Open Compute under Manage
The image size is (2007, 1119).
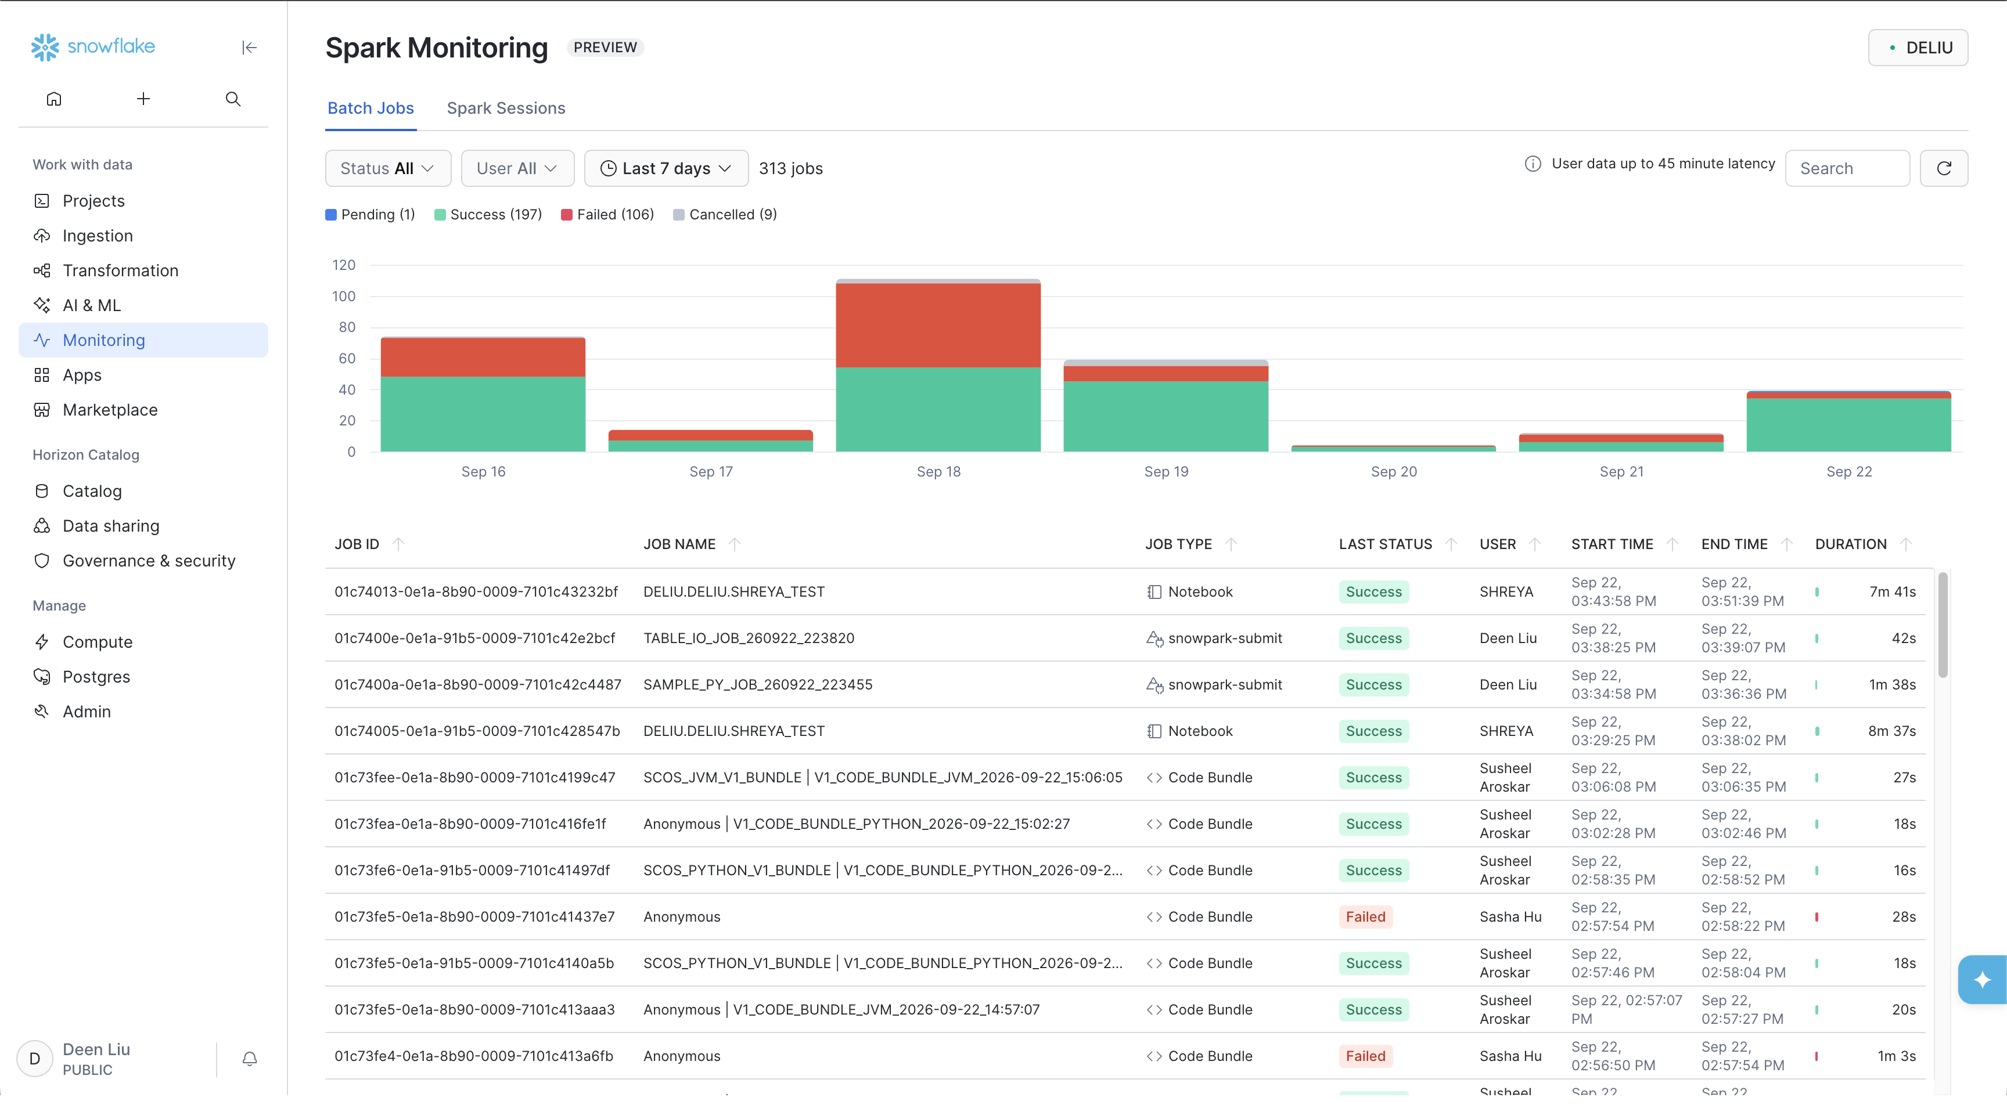click(143, 642)
